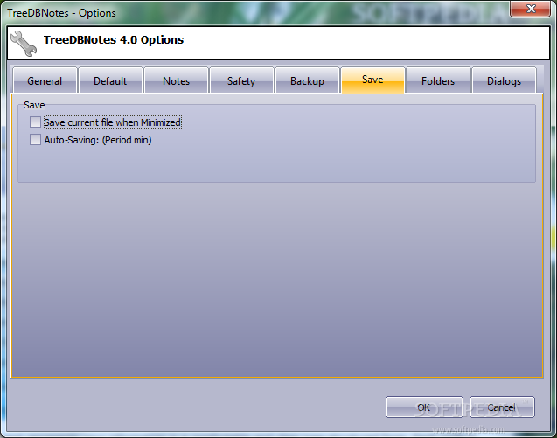Open the Default tab
Viewport: 557px width, 438px height.
tap(110, 80)
